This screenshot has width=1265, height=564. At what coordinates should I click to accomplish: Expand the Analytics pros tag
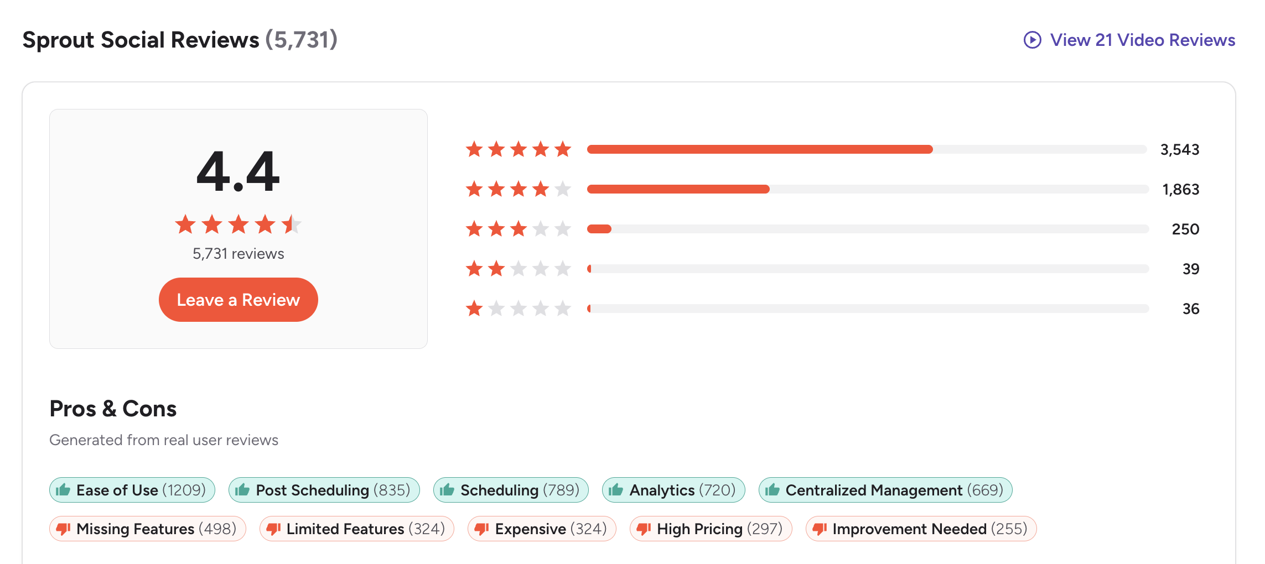(673, 490)
